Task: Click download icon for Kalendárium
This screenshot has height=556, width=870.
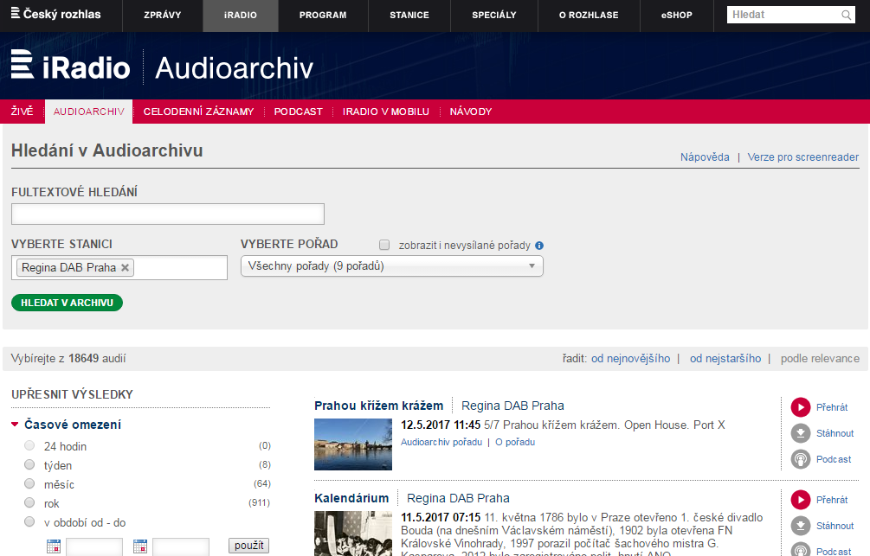Action: 800,526
